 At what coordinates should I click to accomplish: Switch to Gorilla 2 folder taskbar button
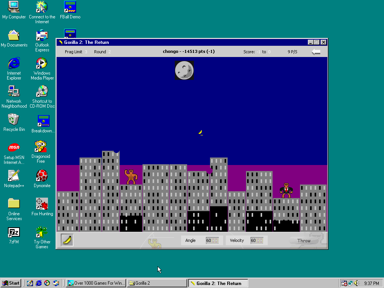[157, 283]
